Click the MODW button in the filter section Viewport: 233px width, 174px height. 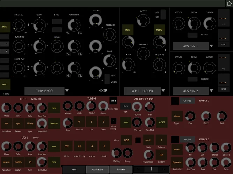[159, 30]
